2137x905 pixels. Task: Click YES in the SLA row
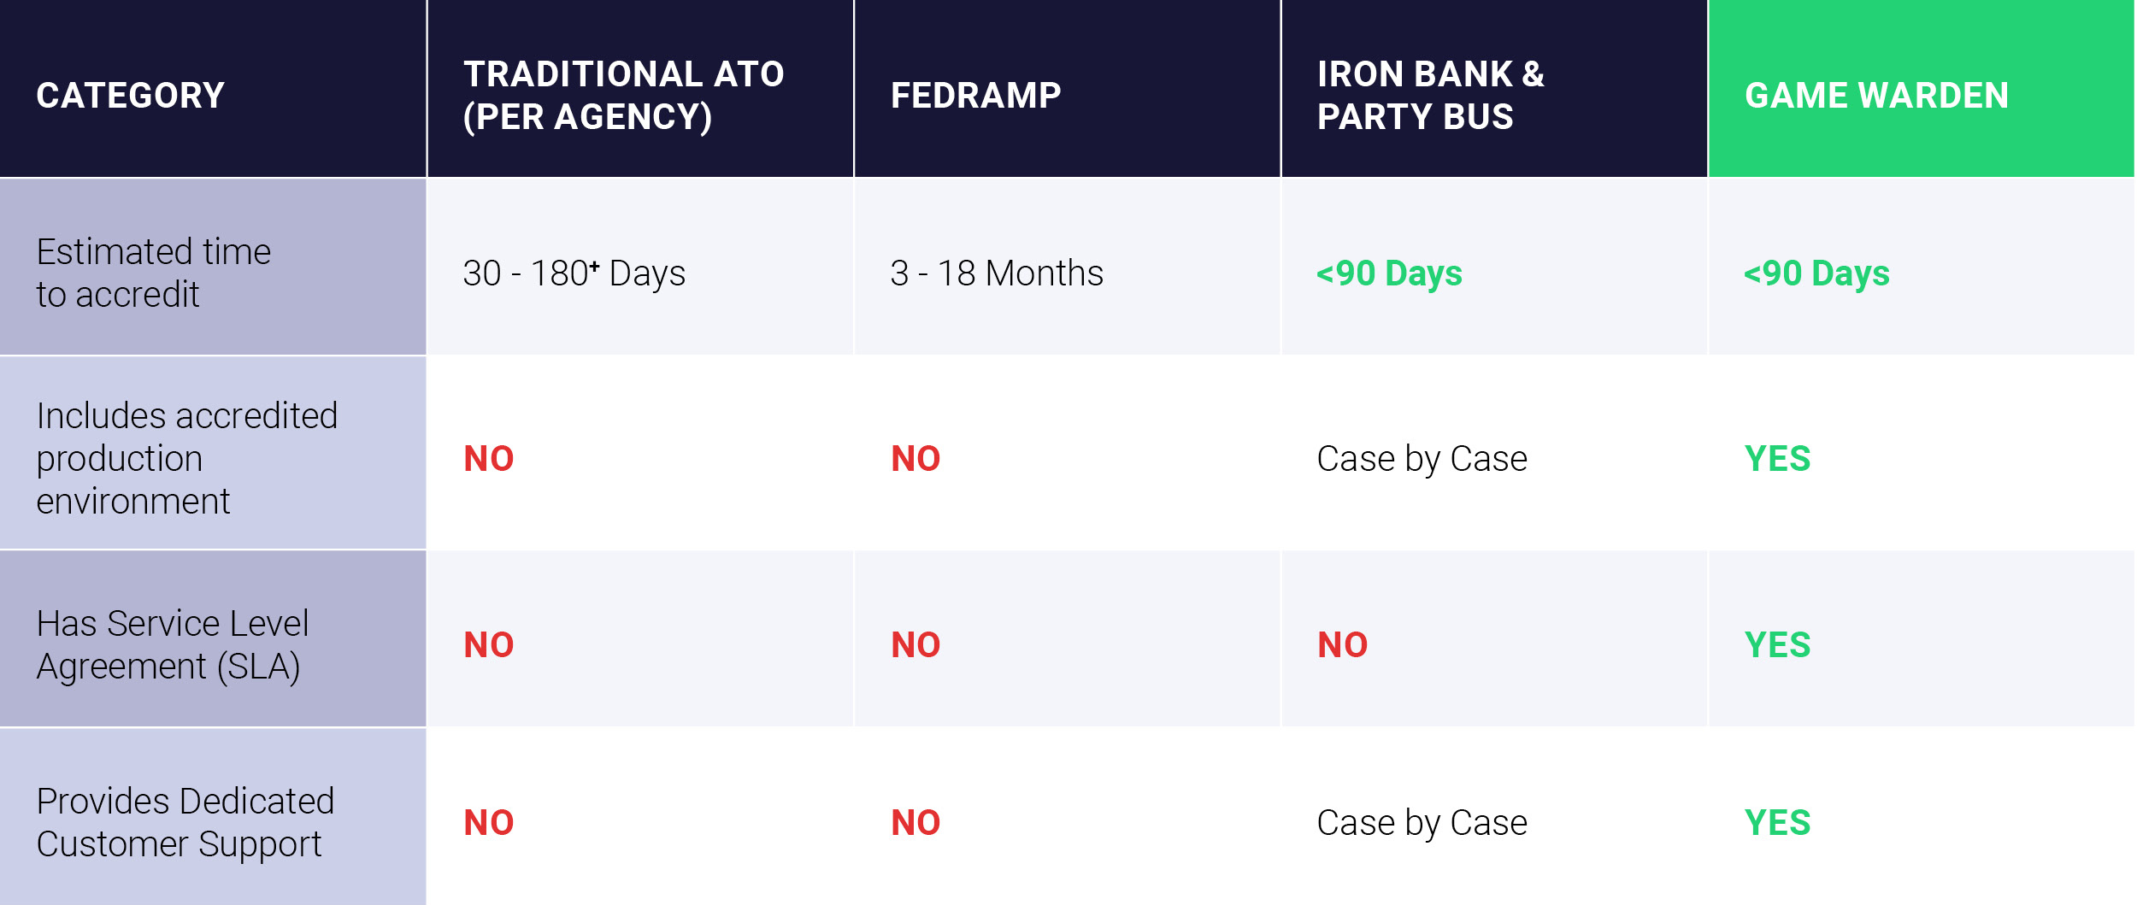[1777, 645]
